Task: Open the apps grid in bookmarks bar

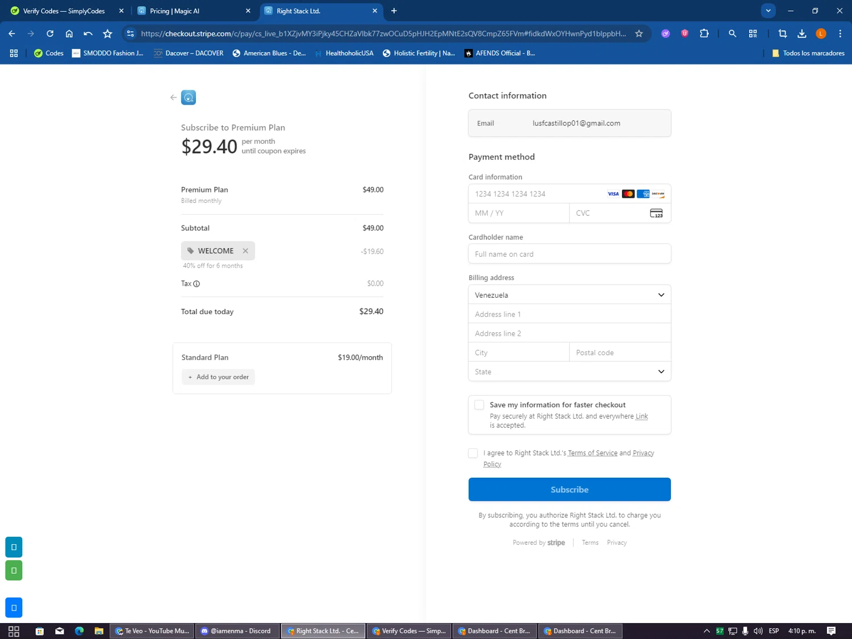Action: click(x=14, y=53)
